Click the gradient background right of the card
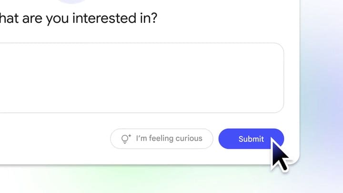Screen dimensions: 343x193 (322, 95)
